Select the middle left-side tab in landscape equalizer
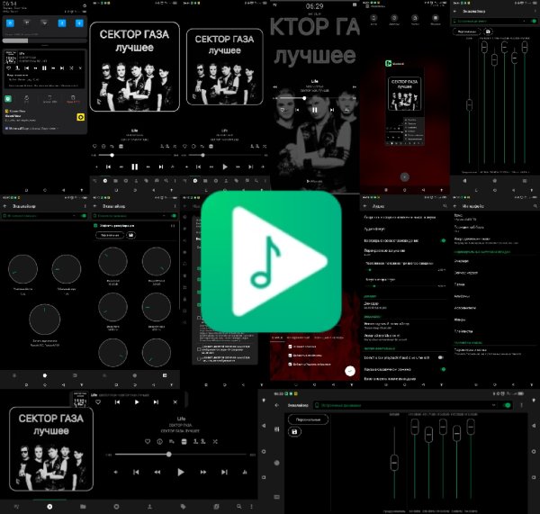The image size is (540, 514). click(x=277, y=463)
